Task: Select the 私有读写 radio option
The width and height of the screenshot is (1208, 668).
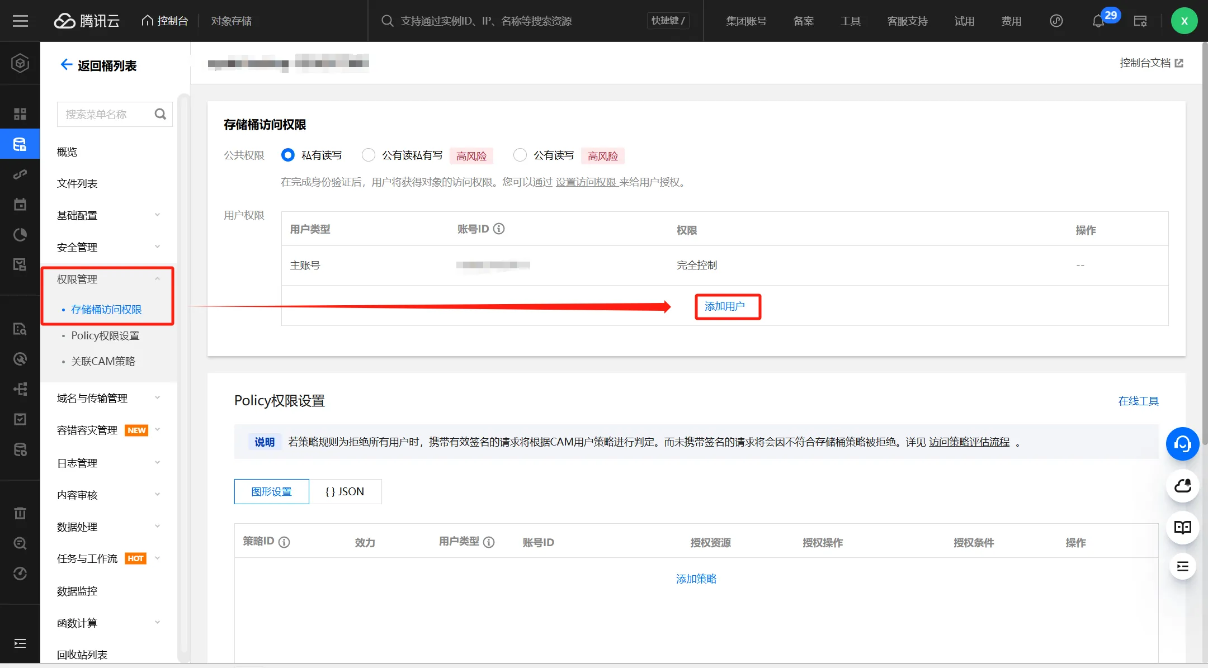Action: point(288,155)
